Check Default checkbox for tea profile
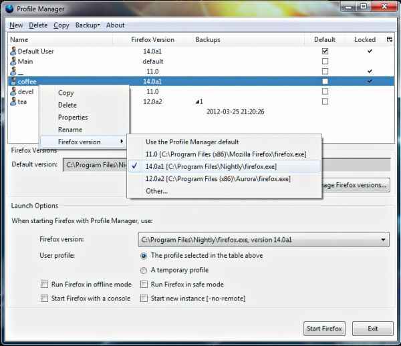Image resolution: width=401 pixels, height=346 pixels. (x=325, y=102)
